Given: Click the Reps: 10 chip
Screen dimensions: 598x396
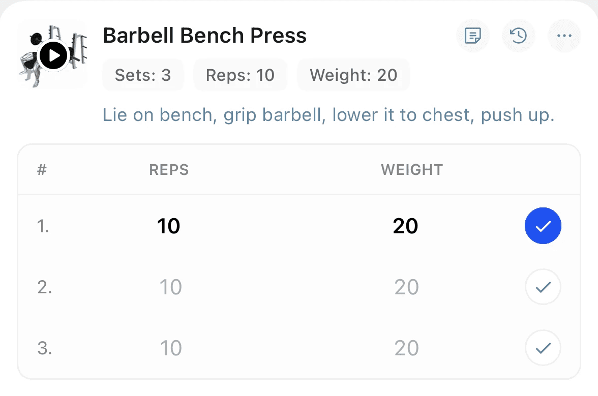Looking at the screenshot, I should click(x=240, y=75).
